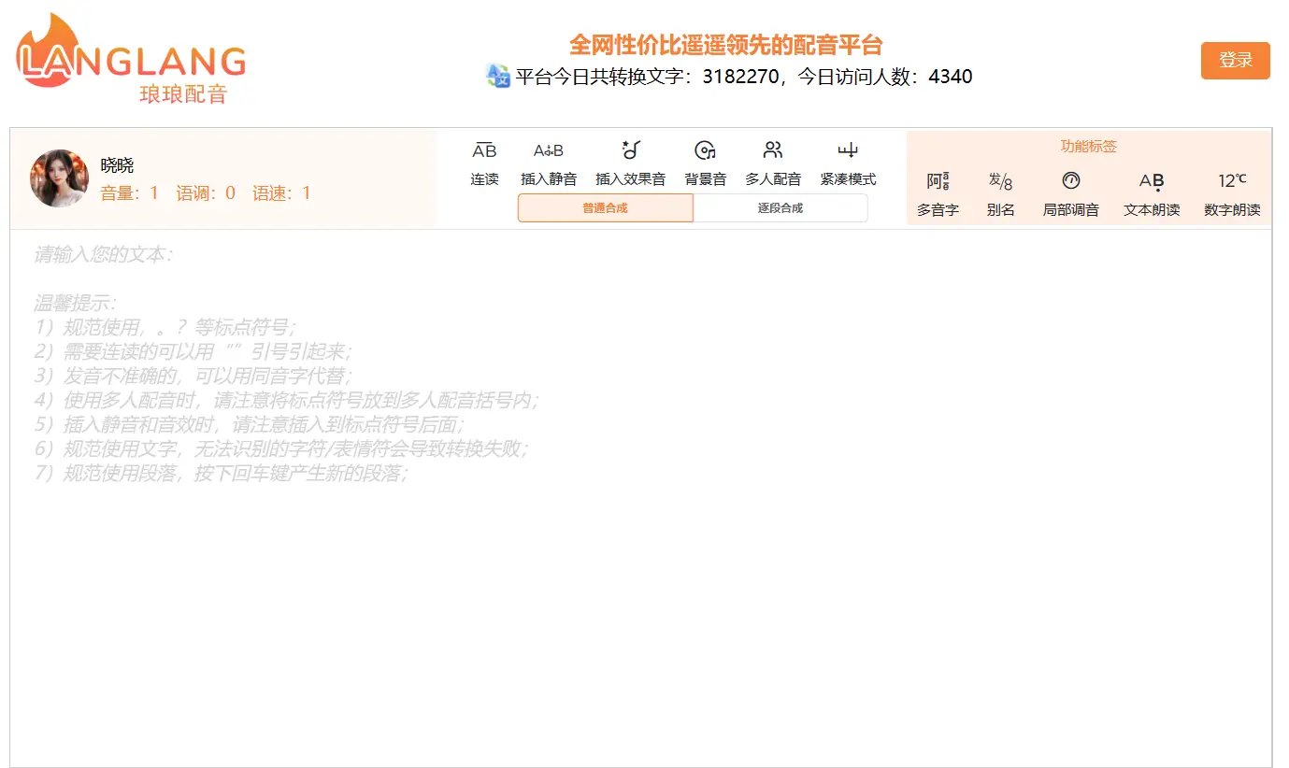Click the 数字朗读 number reading icon

(1232, 181)
